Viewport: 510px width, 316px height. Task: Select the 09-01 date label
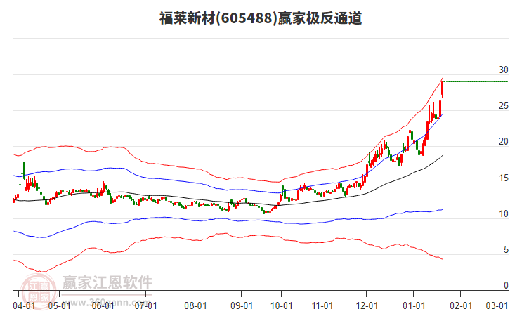[242, 306]
